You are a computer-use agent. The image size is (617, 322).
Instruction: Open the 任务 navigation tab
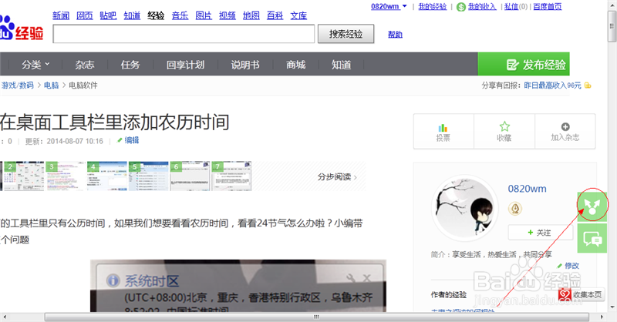click(x=130, y=65)
